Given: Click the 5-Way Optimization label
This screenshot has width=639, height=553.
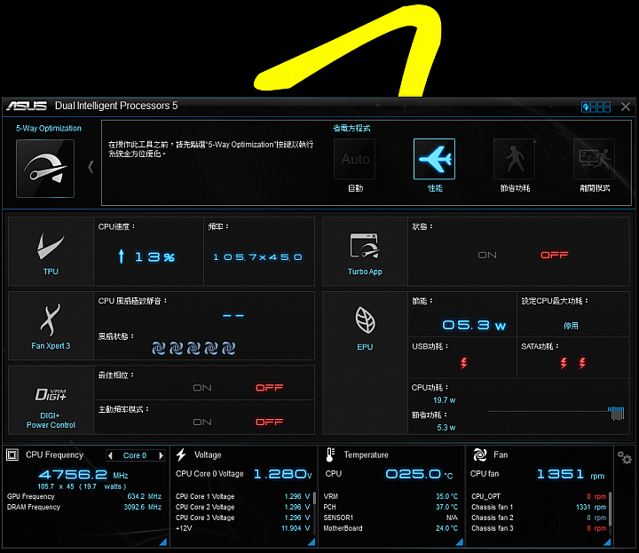Looking at the screenshot, I should click(x=49, y=129).
